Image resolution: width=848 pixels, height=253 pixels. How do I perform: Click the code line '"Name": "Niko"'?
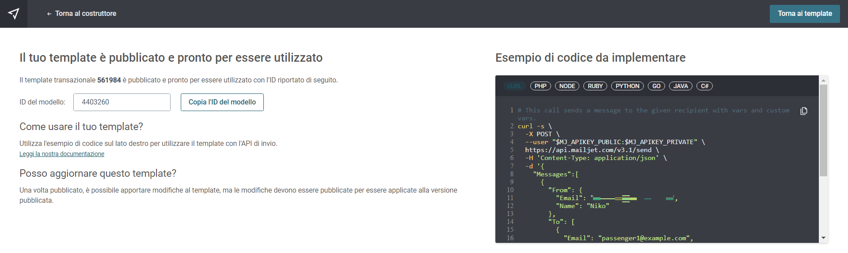pos(582,206)
